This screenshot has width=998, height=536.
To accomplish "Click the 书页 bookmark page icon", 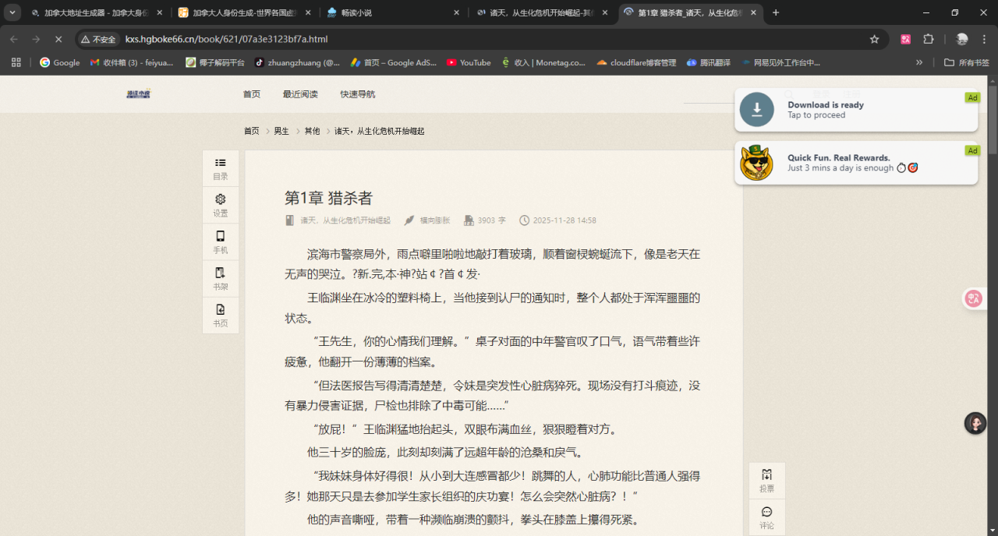I will [x=221, y=315].
